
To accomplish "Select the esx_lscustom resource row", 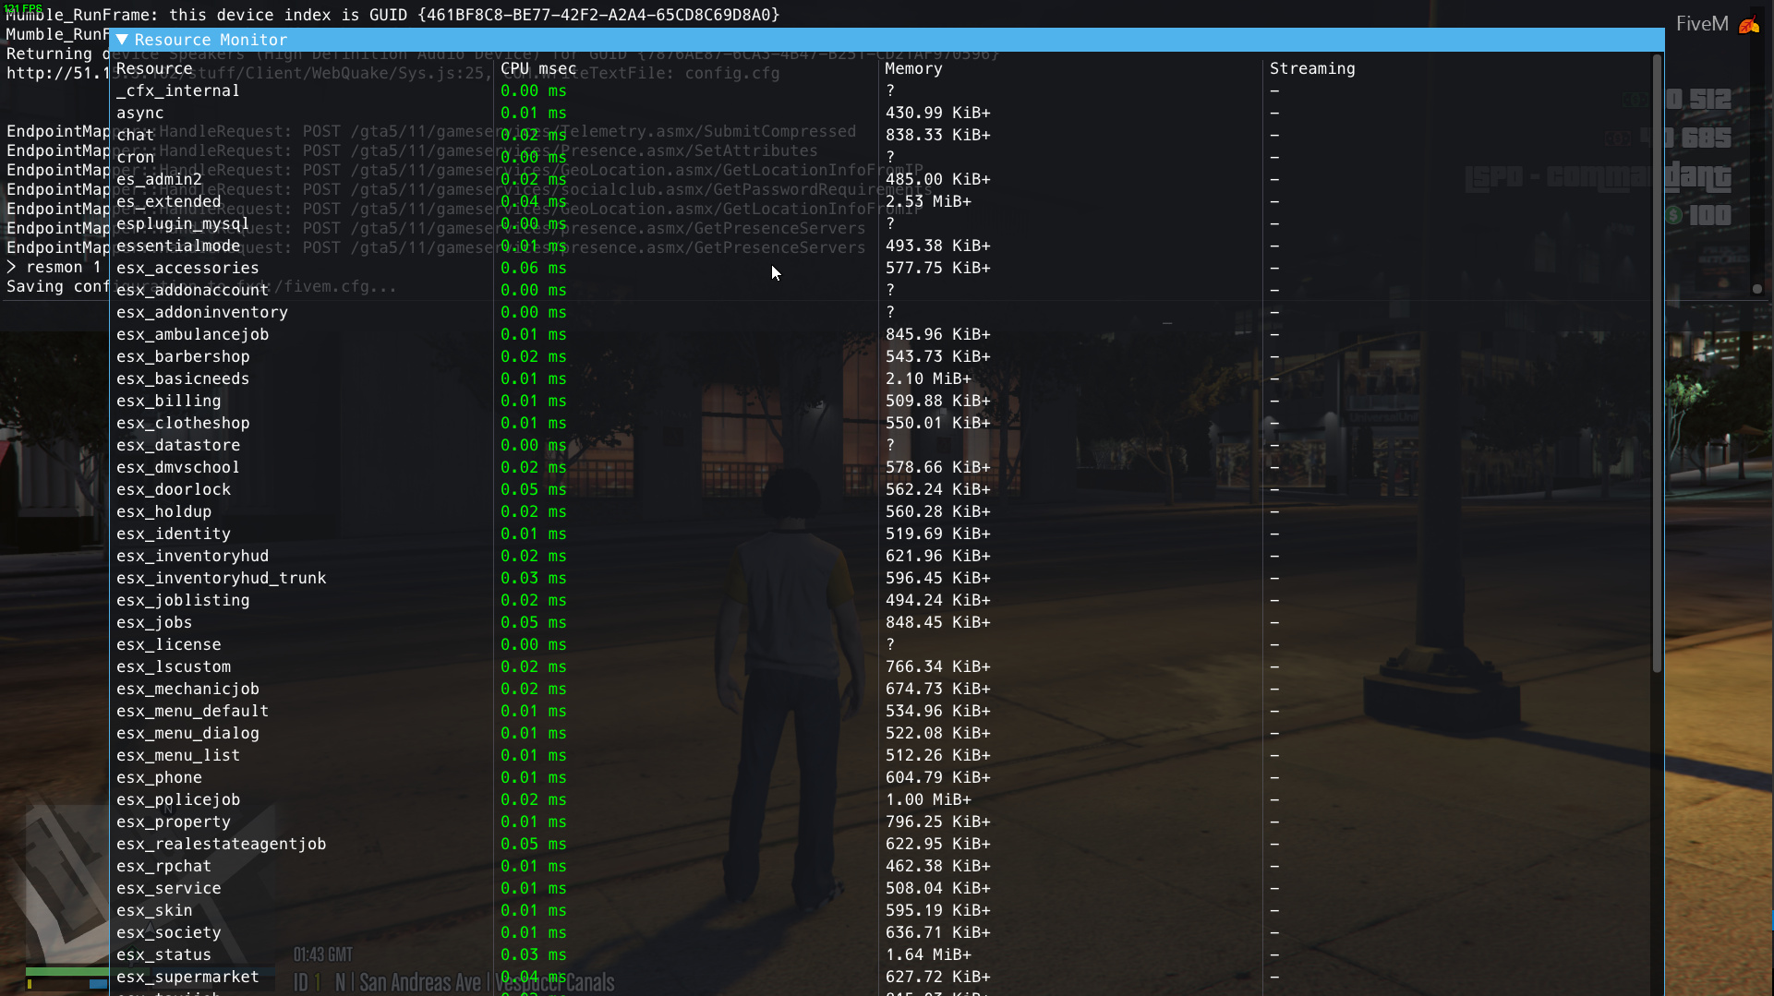I will tap(882, 666).
